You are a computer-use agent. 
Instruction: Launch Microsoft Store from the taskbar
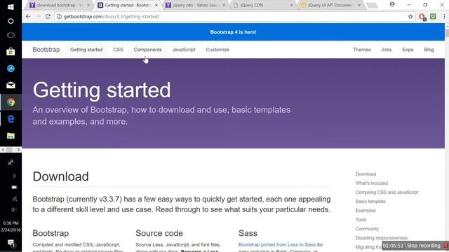click(11, 52)
